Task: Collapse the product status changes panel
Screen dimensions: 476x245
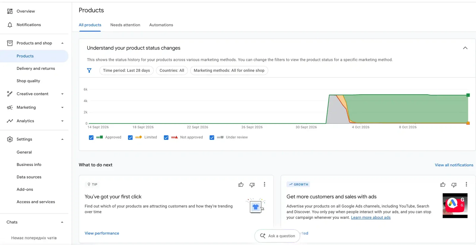Action: 465,48
